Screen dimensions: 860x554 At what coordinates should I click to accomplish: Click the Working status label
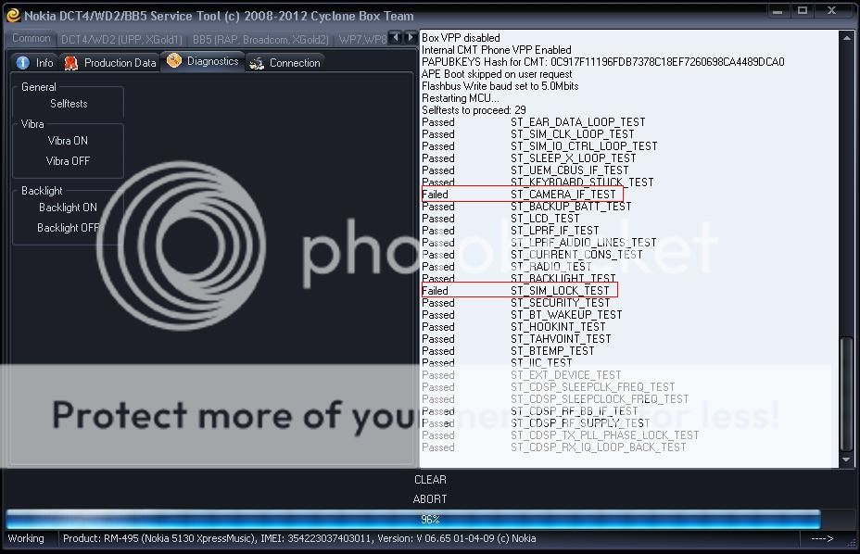pyautogui.click(x=26, y=538)
